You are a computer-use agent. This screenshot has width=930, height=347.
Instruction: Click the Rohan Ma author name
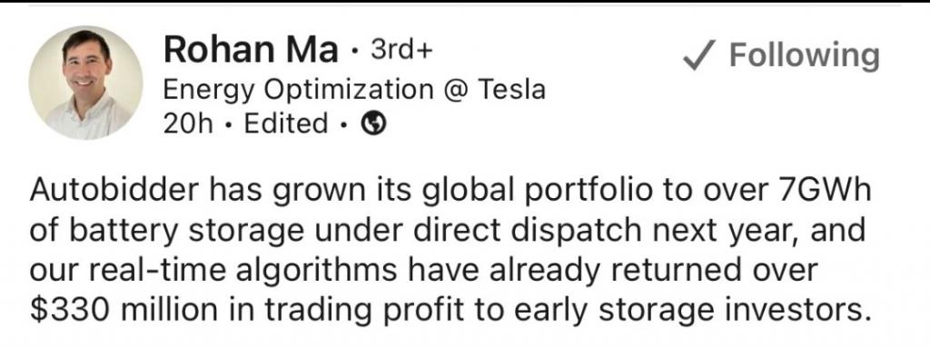251,50
